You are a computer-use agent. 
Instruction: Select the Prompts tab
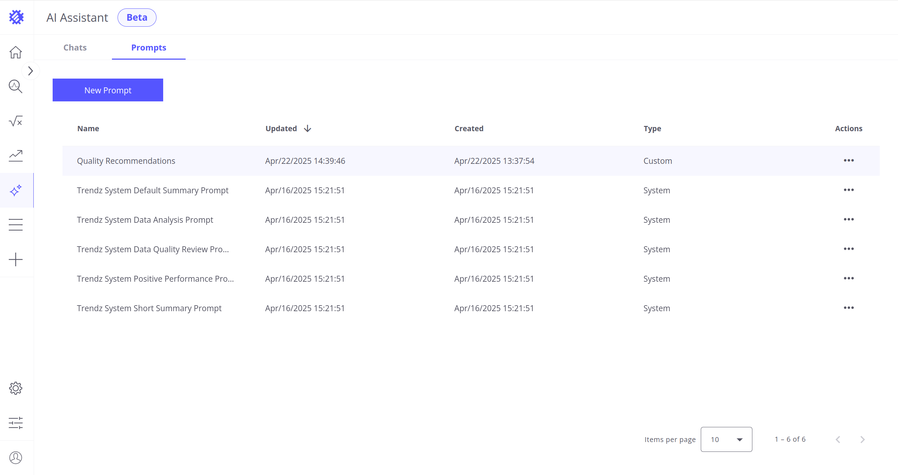tap(148, 48)
